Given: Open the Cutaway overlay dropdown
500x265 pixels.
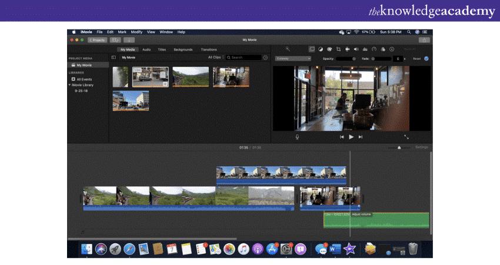Looking at the screenshot, I should [x=293, y=59].
